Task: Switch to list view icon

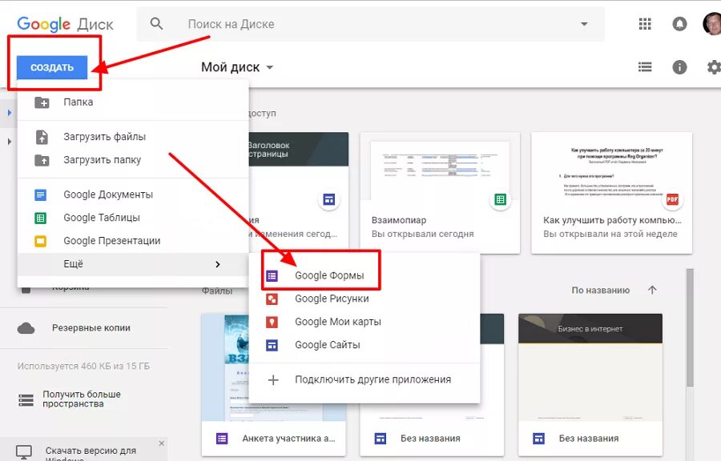Action: 645,67
